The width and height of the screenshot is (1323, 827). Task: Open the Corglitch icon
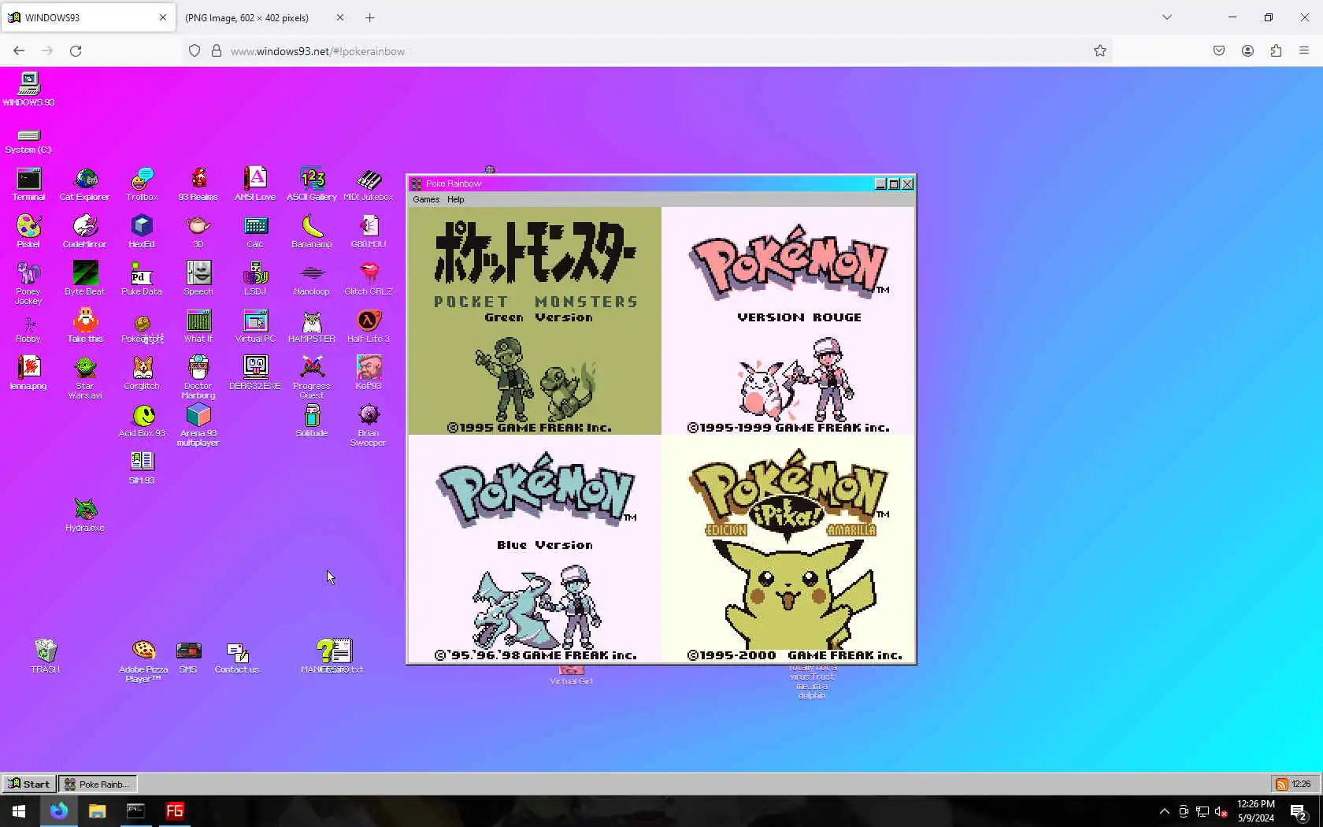coord(142,374)
